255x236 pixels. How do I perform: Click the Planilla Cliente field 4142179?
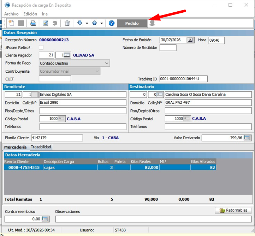pos(57,138)
